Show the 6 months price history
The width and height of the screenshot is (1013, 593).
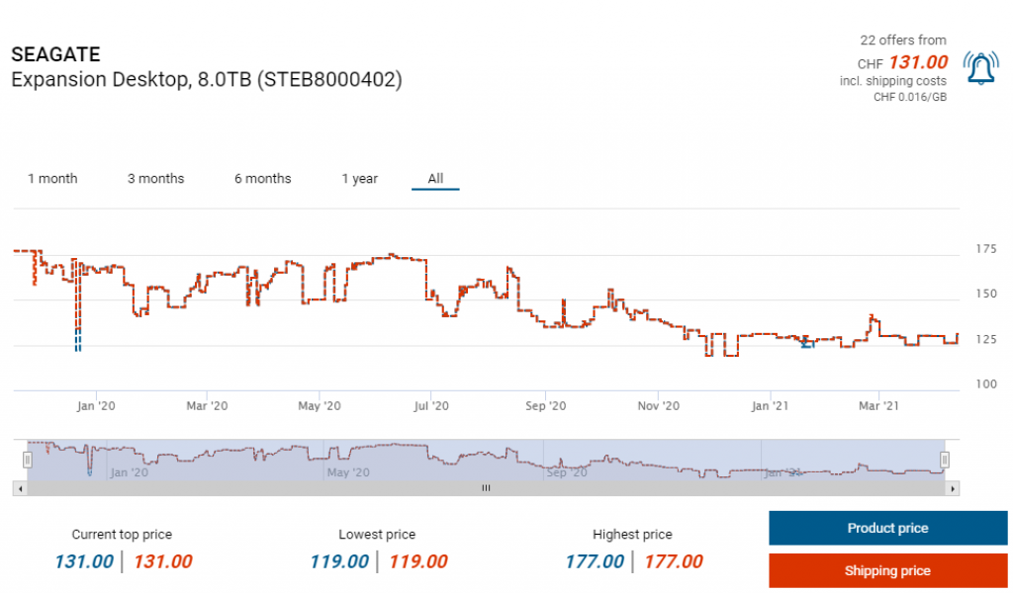point(262,179)
